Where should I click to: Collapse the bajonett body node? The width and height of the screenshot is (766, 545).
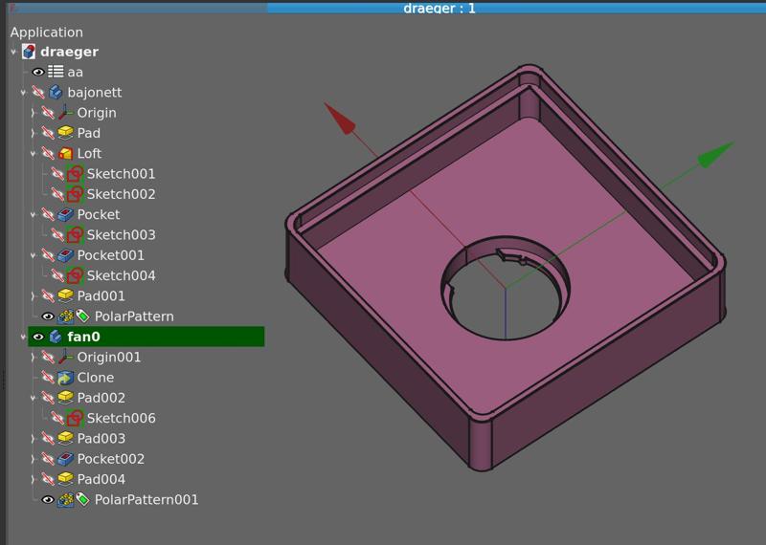point(23,92)
